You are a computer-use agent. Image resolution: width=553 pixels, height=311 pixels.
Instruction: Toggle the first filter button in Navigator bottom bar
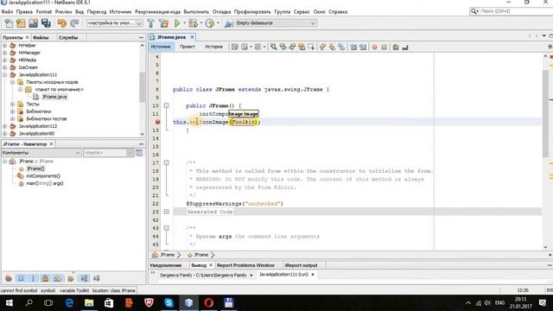pyautogui.click(x=9, y=278)
